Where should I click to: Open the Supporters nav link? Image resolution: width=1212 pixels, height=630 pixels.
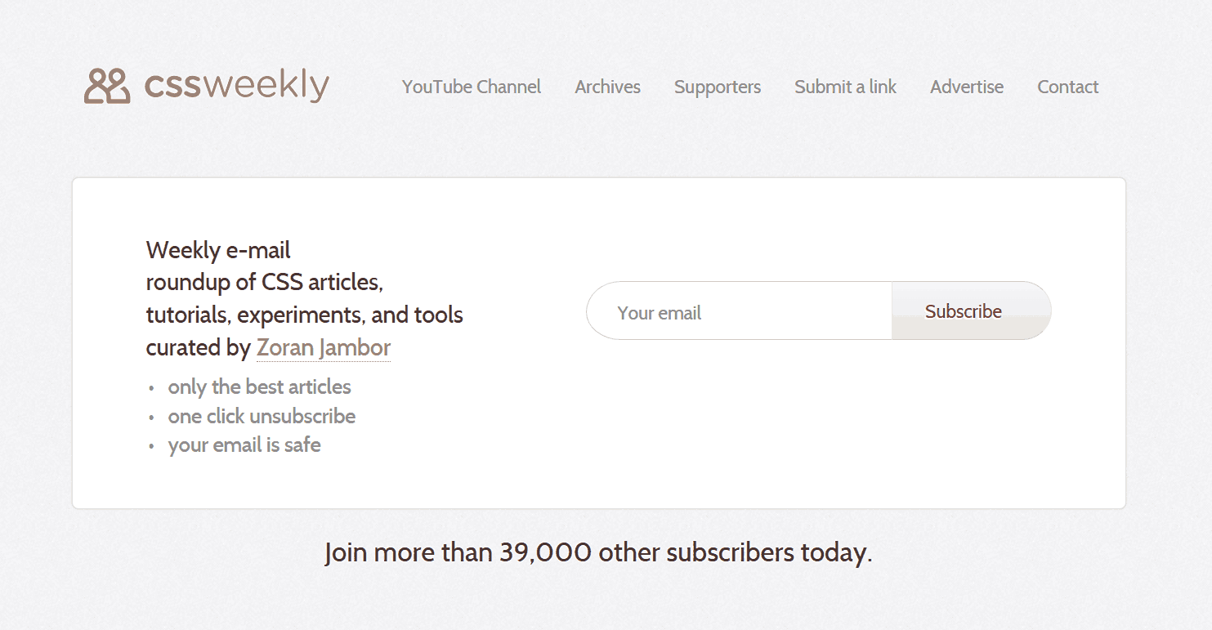click(x=717, y=87)
